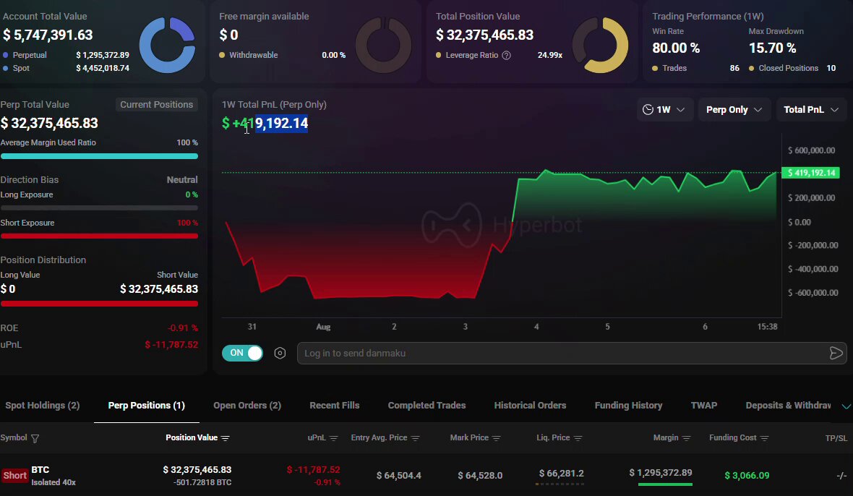Click the Current Positions button
Image resolution: width=853 pixels, height=496 pixels.
click(x=157, y=104)
